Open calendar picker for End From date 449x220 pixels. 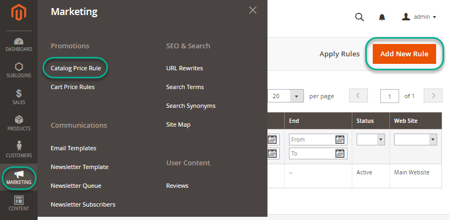[x=339, y=140]
